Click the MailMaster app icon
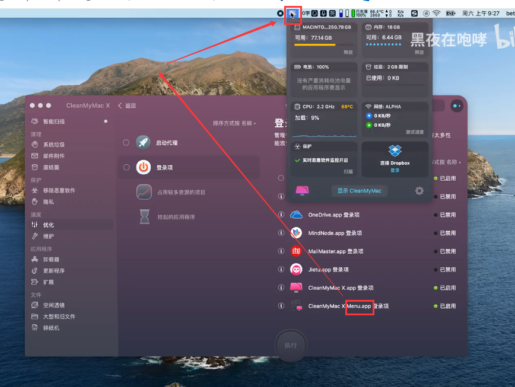 pyautogui.click(x=296, y=251)
